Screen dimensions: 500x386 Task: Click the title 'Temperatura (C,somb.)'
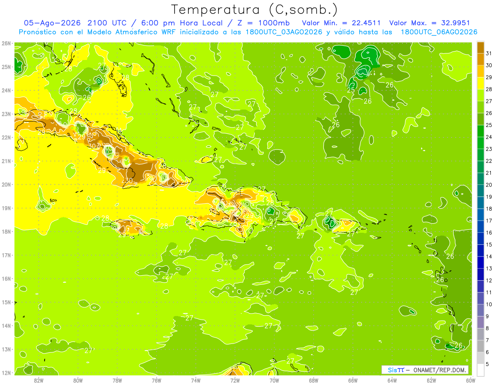[x=255, y=10]
